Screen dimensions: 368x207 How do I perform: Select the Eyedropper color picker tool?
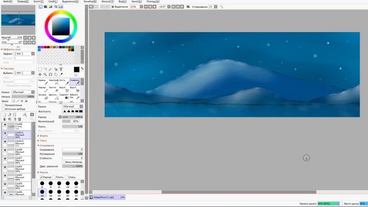[x=62, y=74]
